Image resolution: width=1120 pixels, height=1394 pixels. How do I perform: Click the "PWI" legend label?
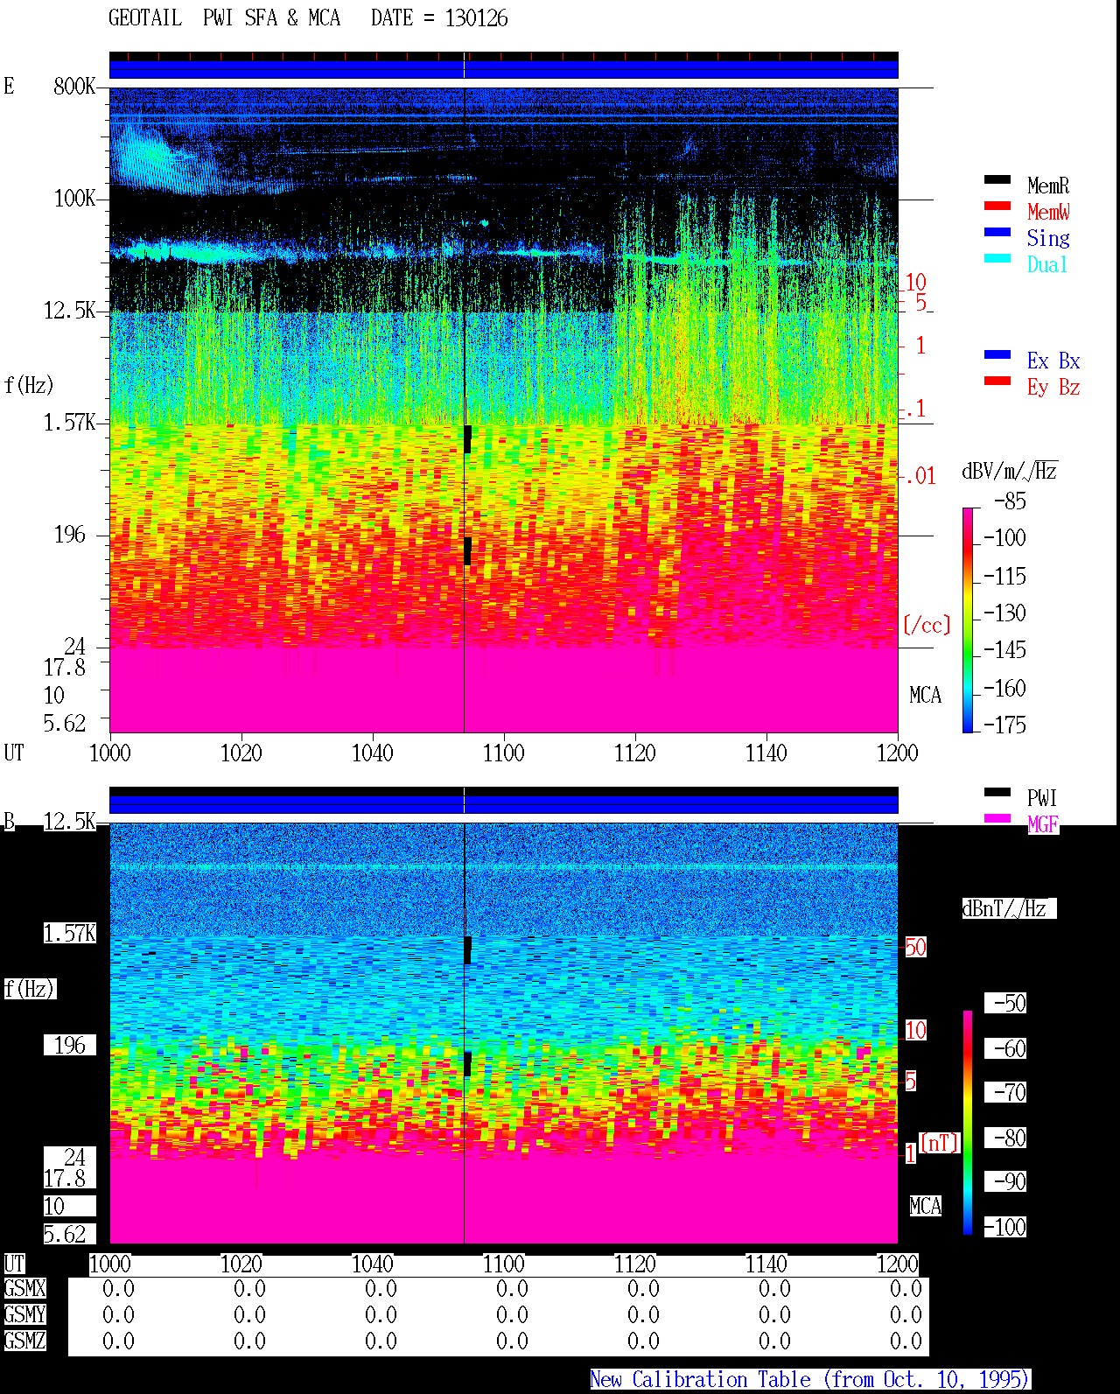pos(1042,798)
